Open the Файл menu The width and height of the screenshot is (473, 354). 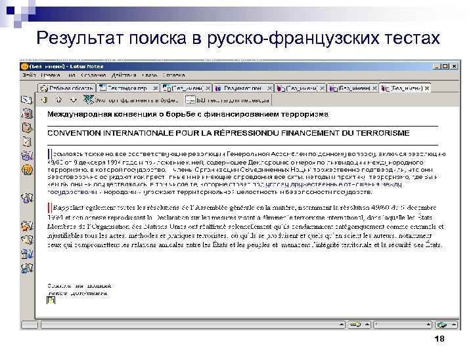point(30,75)
